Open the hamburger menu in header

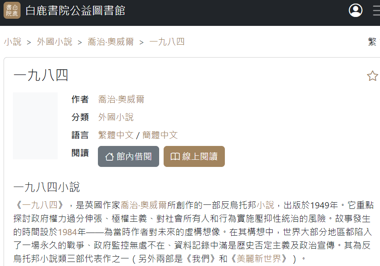(376, 10)
